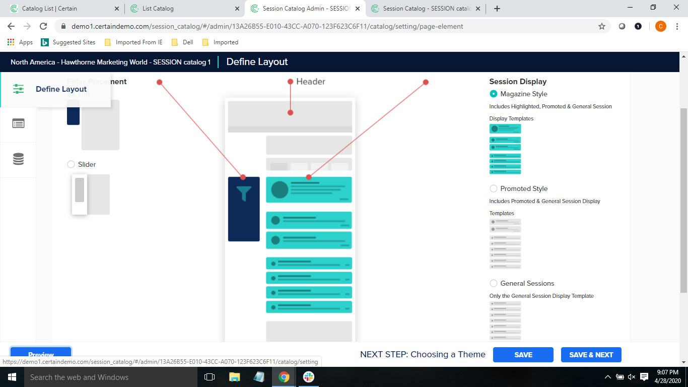Select the Magazine Style radio button
Screen dimensions: 688x387
click(x=494, y=94)
